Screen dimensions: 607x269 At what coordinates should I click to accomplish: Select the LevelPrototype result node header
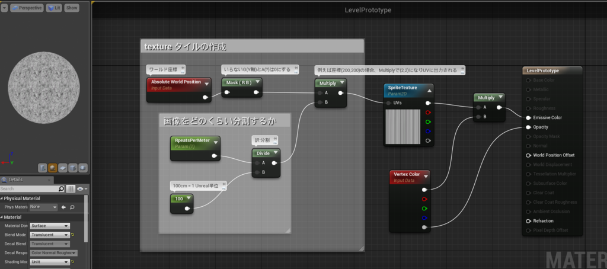point(552,71)
